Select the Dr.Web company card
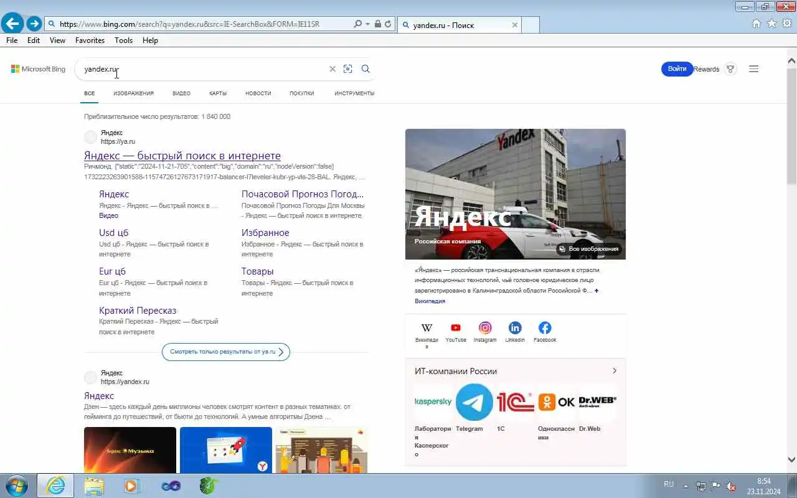Image resolution: width=797 pixels, height=498 pixels. point(598,408)
